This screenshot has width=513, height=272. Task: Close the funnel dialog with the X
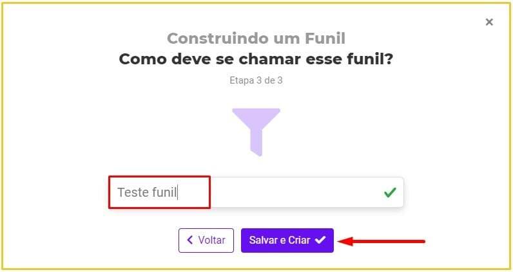point(489,23)
